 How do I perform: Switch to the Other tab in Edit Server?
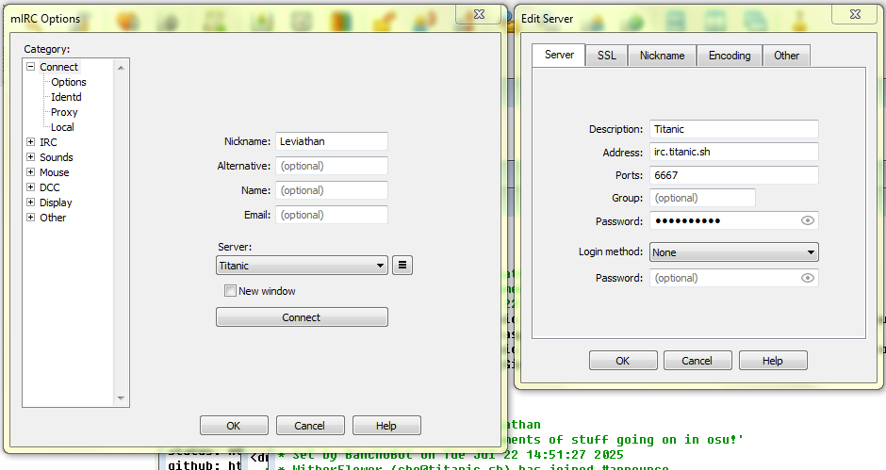click(x=786, y=56)
